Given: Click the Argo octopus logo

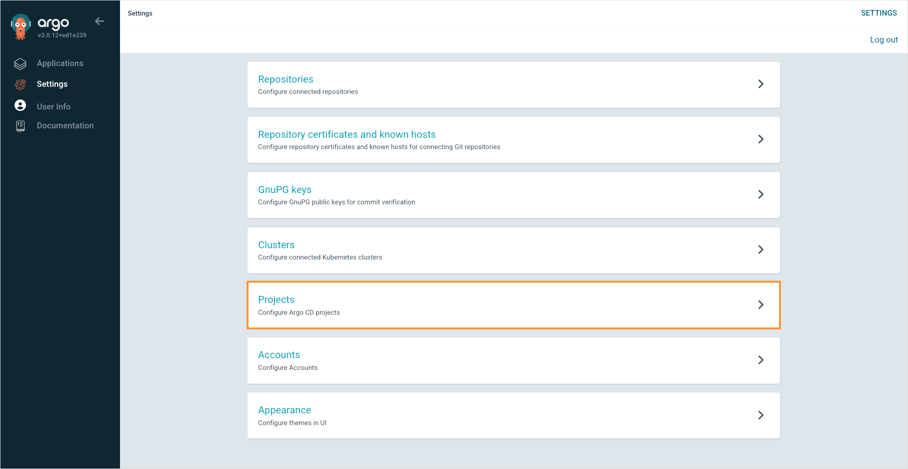Looking at the screenshot, I should click(x=20, y=27).
